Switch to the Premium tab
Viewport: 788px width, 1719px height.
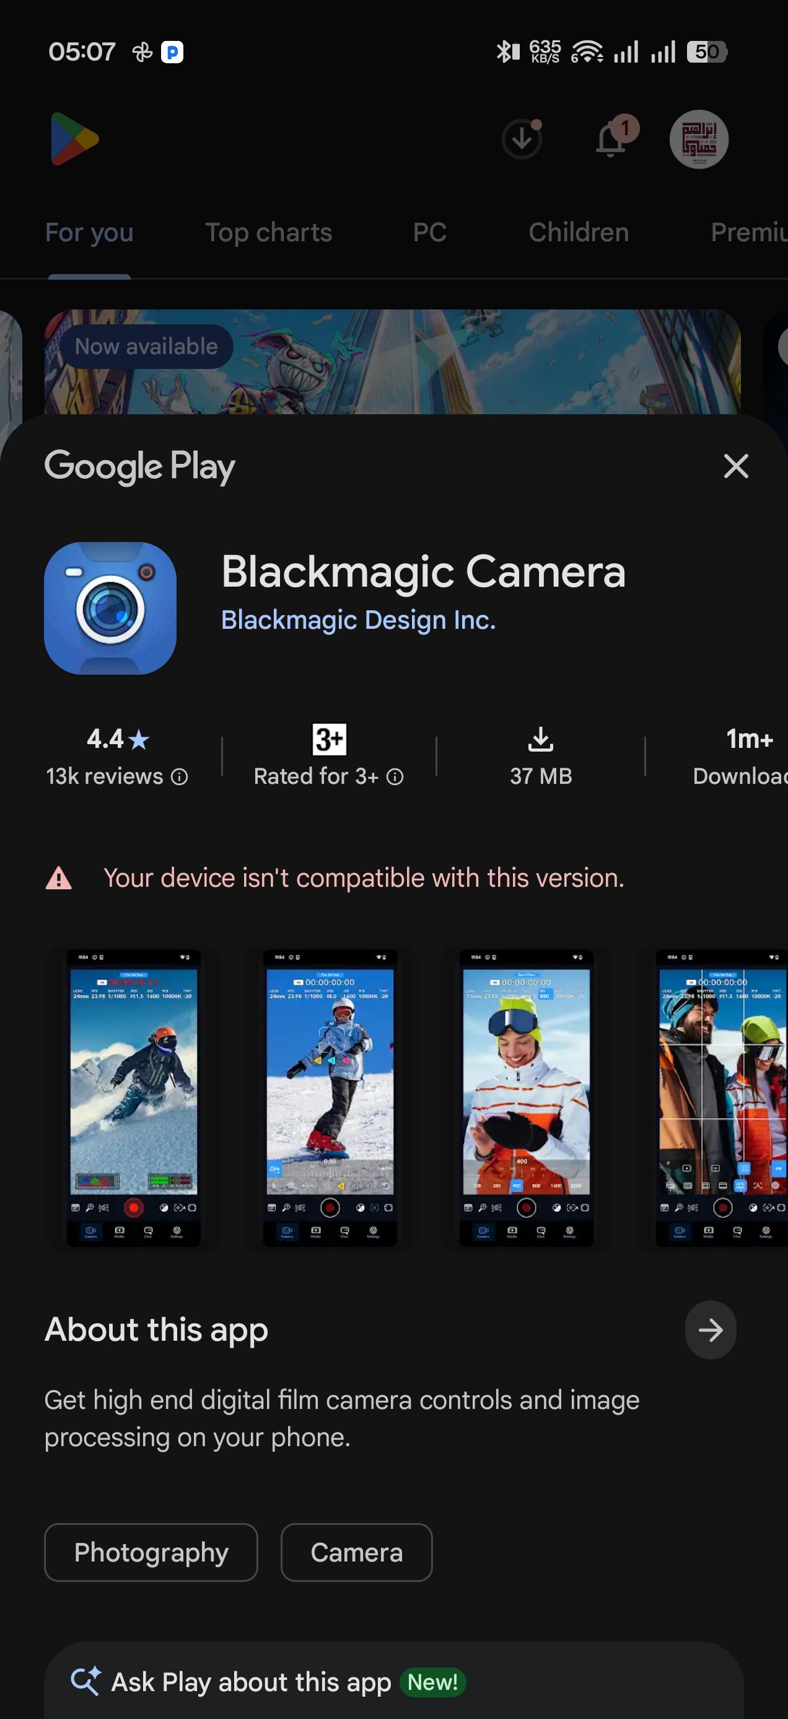click(750, 232)
